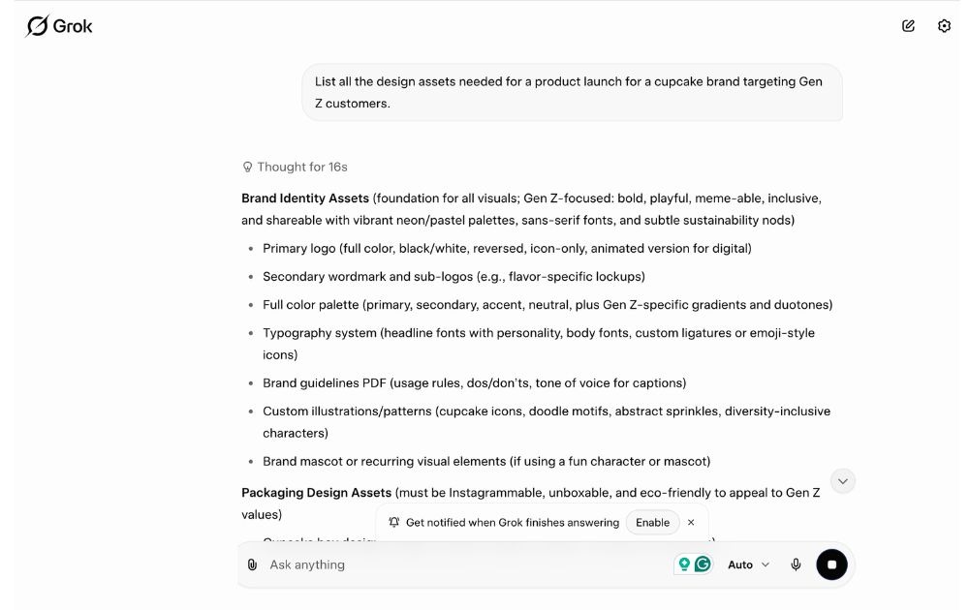This screenshot has width=969, height=610.
Task: Open the Auto model selector dropdown
Action: pos(748,564)
